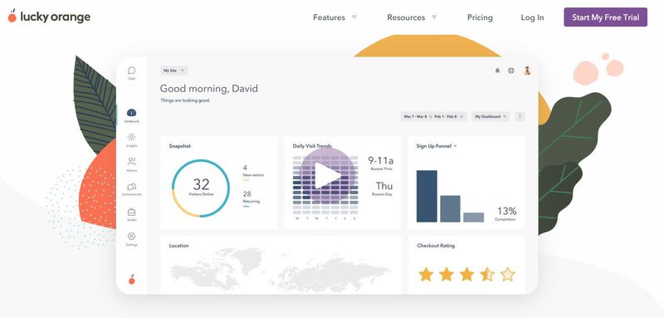Click the globe icon in dashboard header

(511, 71)
